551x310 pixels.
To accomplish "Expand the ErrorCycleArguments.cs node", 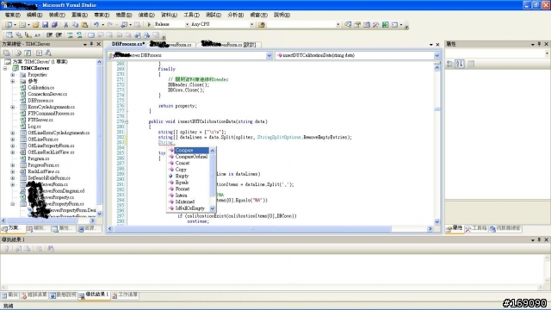I will 13,107.
